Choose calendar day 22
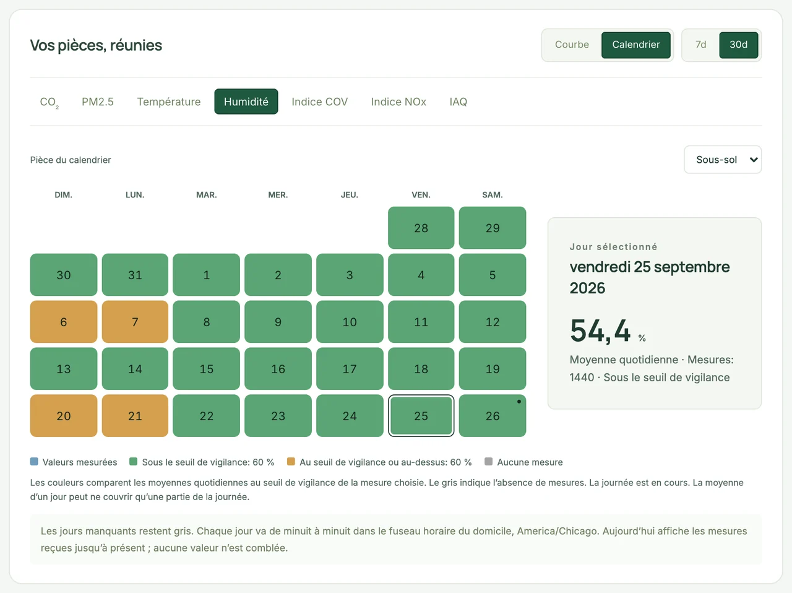The width and height of the screenshot is (792, 593). click(207, 416)
